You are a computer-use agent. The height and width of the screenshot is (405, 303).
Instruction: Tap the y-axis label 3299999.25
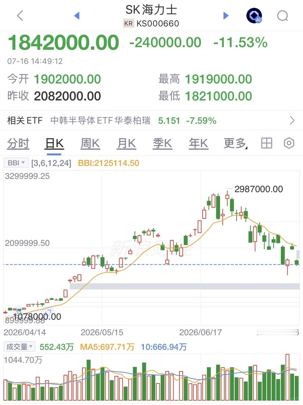[x=27, y=176]
